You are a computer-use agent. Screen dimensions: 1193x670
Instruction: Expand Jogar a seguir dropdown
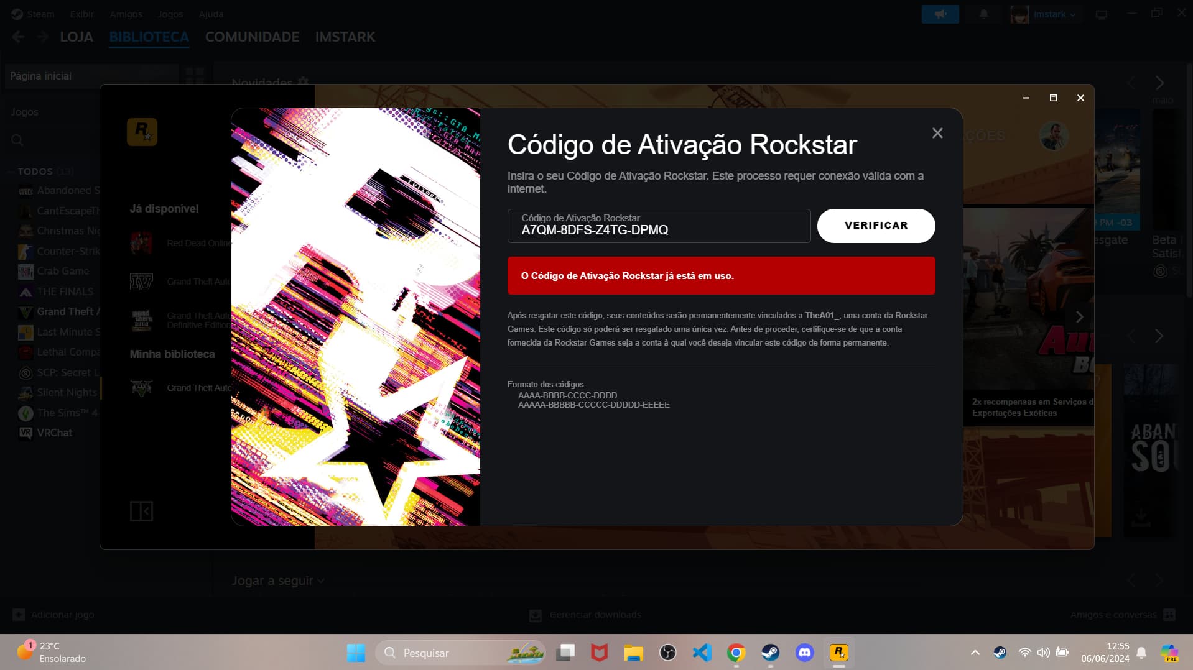(278, 581)
